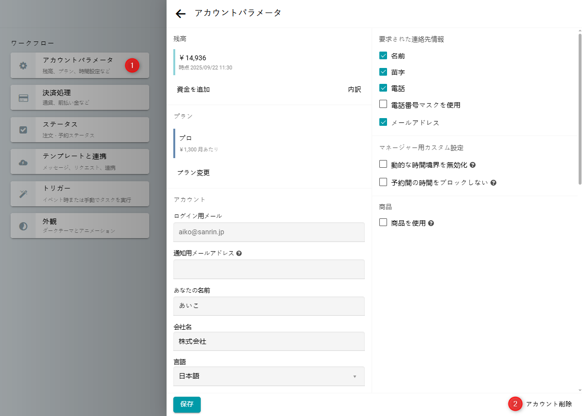Enable 動的な時間境界を無効化 checkbox

[383, 164]
